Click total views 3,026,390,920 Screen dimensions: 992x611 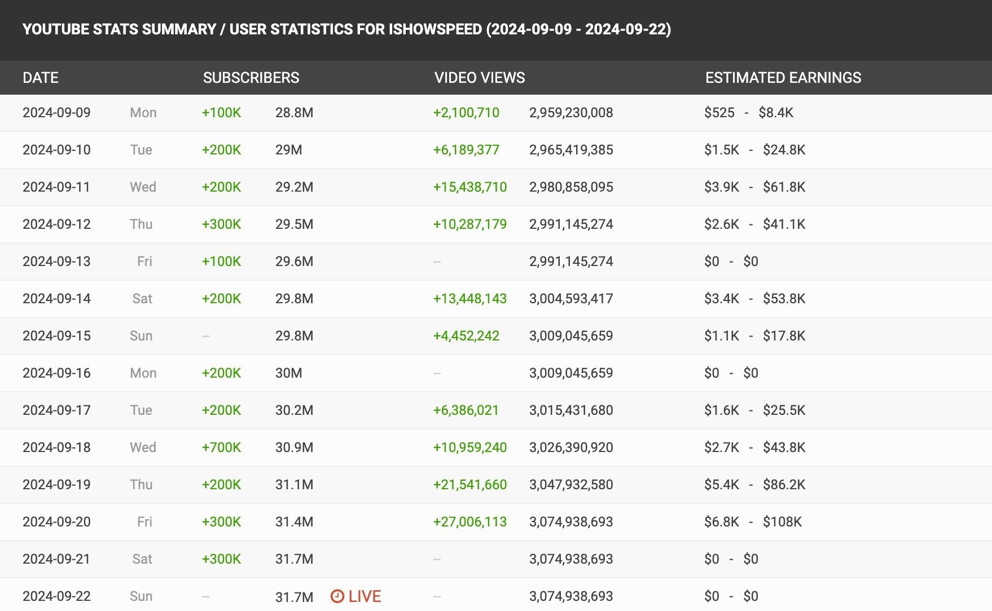coord(571,448)
